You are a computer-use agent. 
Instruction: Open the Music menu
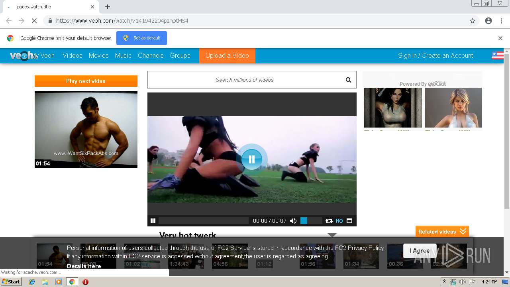click(x=123, y=56)
